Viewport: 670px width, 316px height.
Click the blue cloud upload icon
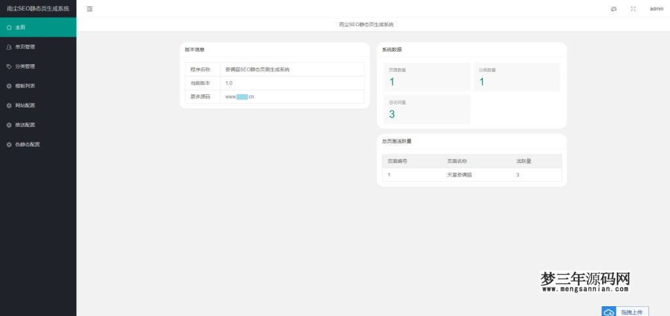click(609, 312)
